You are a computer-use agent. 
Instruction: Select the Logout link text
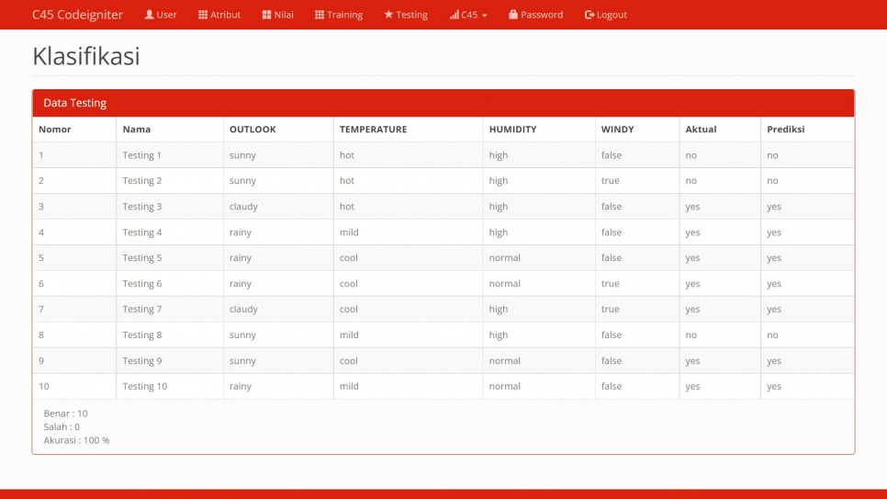(612, 15)
